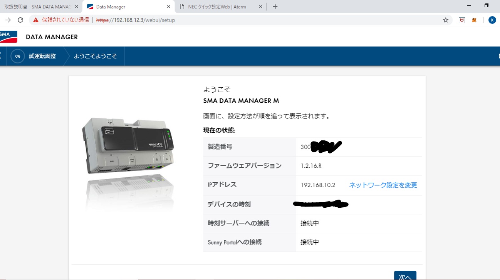Open the Chrome profile avatar K

click(x=492, y=20)
